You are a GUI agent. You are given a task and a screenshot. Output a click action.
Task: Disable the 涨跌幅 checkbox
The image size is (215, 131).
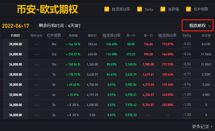click(163, 9)
